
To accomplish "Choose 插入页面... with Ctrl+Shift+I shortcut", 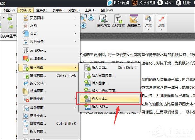I will click(x=109, y=67).
